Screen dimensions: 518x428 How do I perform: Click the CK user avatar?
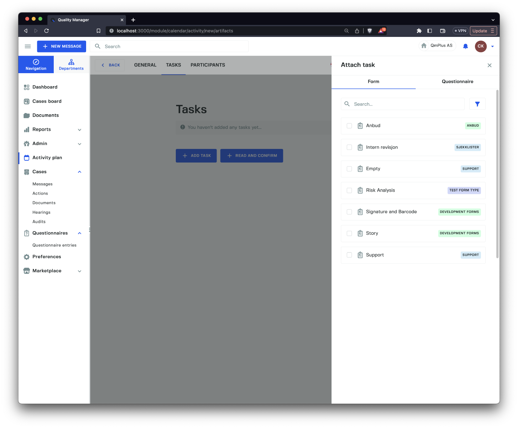coord(480,46)
